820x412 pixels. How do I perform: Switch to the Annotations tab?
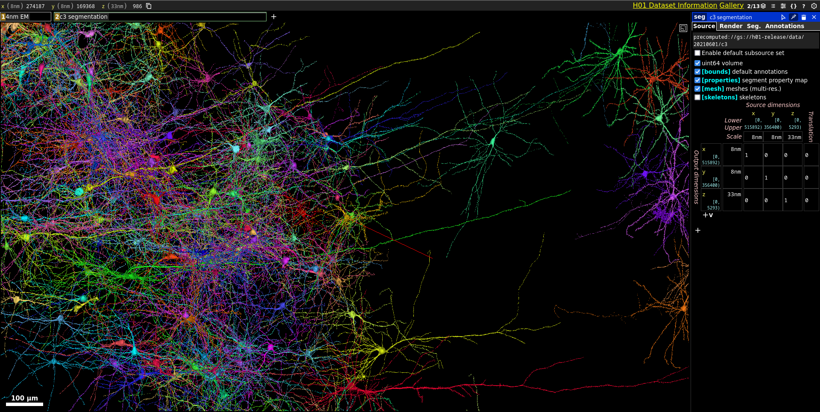pyautogui.click(x=785, y=26)
